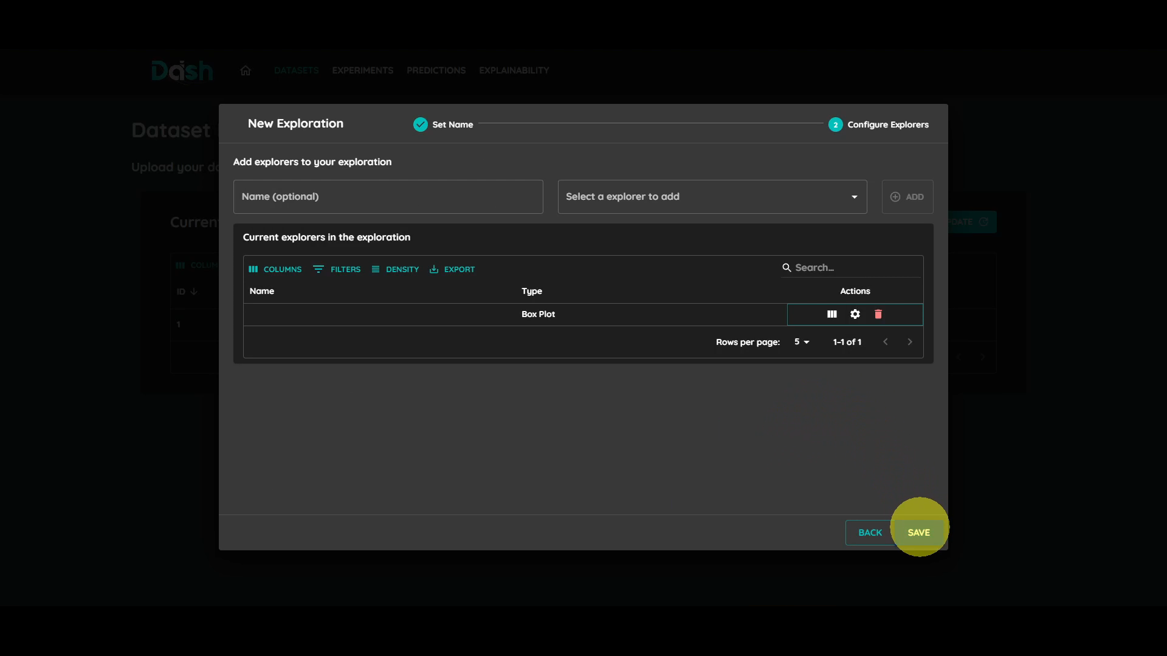Delete the Box Plot explorer with the trash icon
This screenshot has height=656, width=1167.
point(878,314)
